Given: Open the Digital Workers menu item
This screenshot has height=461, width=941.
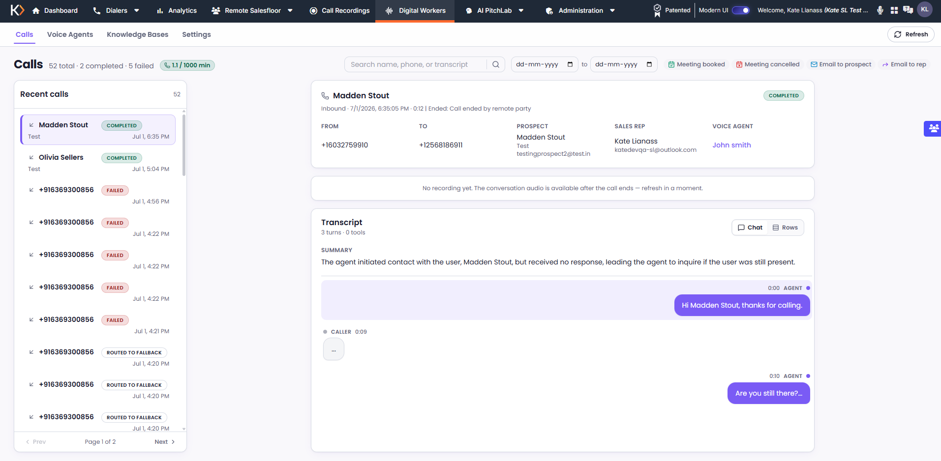Looking at the screenshot, I should (x=415, y=10).
